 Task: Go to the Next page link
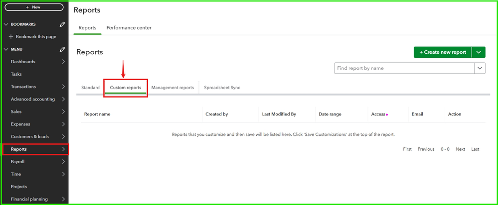point(460,149)
